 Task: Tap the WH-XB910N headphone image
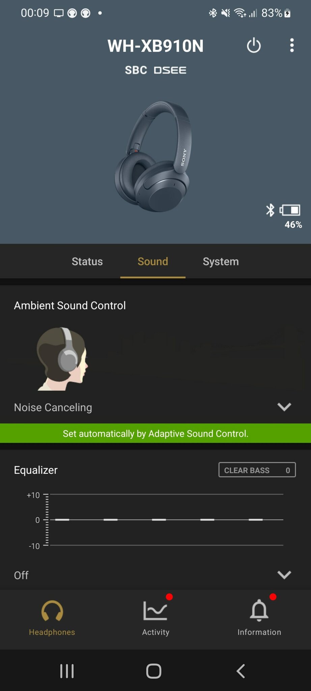(x=153, y=156)
